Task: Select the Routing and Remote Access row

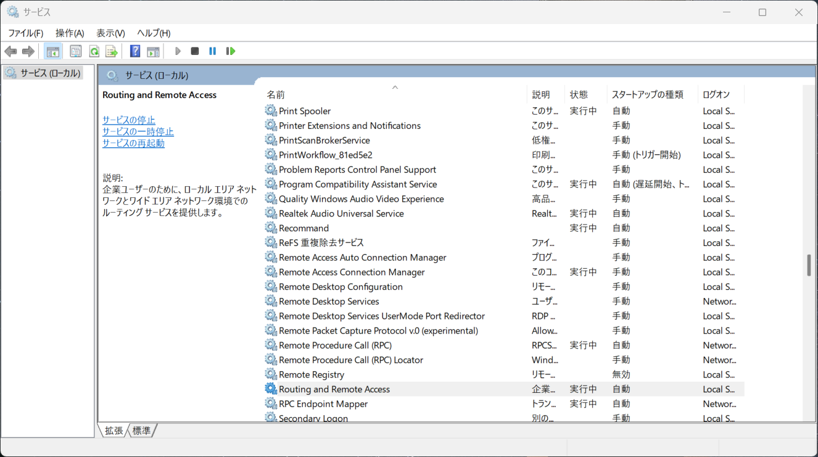Action: tap(504, 389)
